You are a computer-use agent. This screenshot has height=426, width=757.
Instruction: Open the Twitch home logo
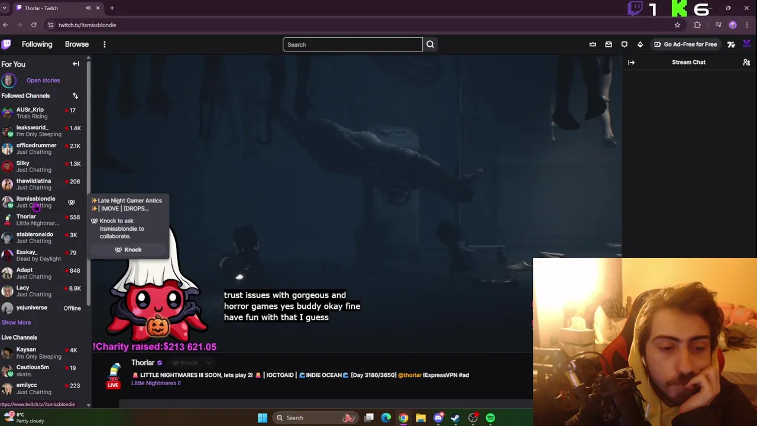click(7, 44)
